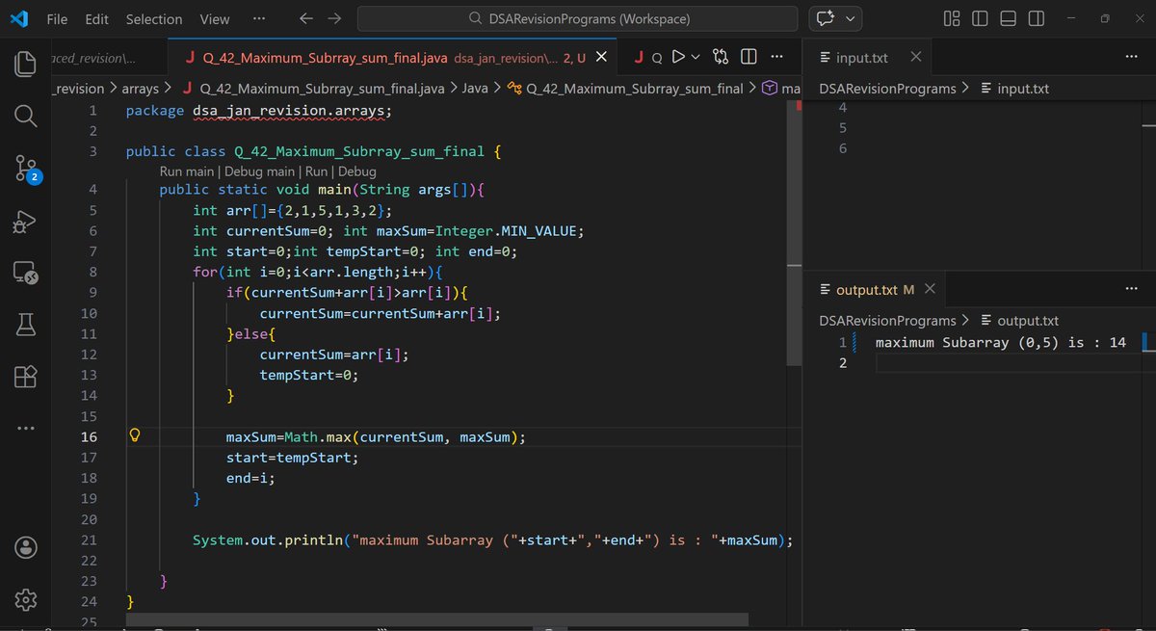Viewport: 1156px width, 631px height.
Task: Toggle the primary side bar visibility
Action: coord(980,18)
